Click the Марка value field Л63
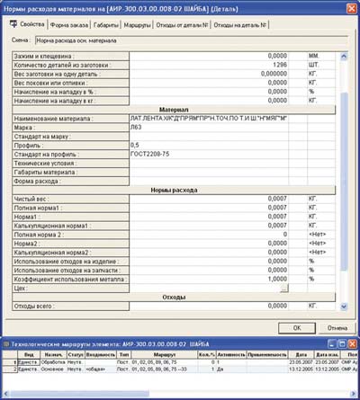360x400 pixels. 209,128
